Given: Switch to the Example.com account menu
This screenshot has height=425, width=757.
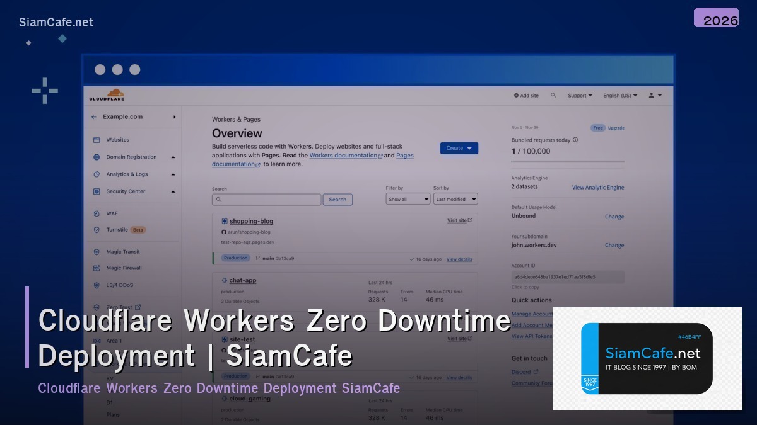Looking at the screenshot, I should (x=125, y=116).
